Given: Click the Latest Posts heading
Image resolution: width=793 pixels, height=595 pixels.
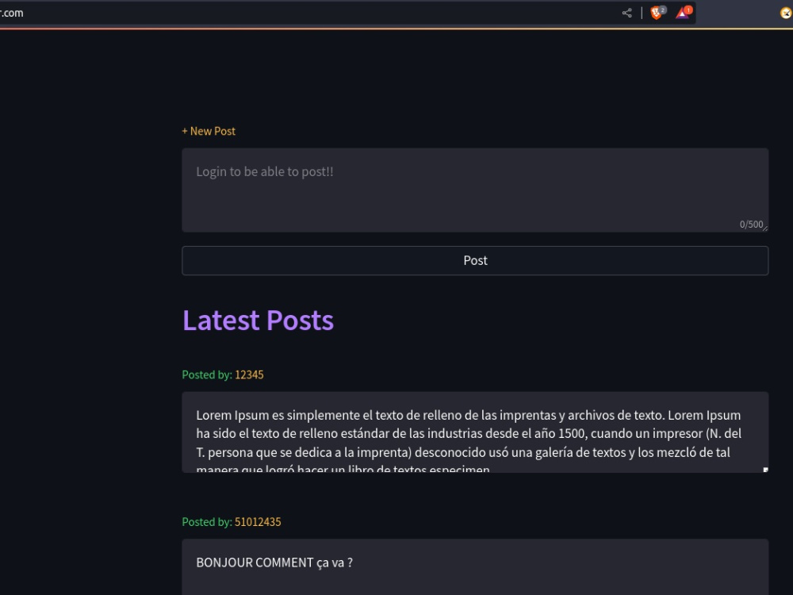Looking at the screenshot, I should 258,321.
